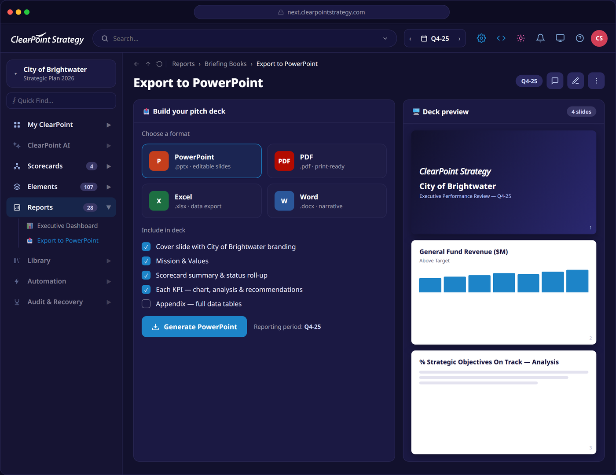Expand the search box dropdown chevron
The height and width of the screenshot is (475, 616).
(x=385, y=39)
